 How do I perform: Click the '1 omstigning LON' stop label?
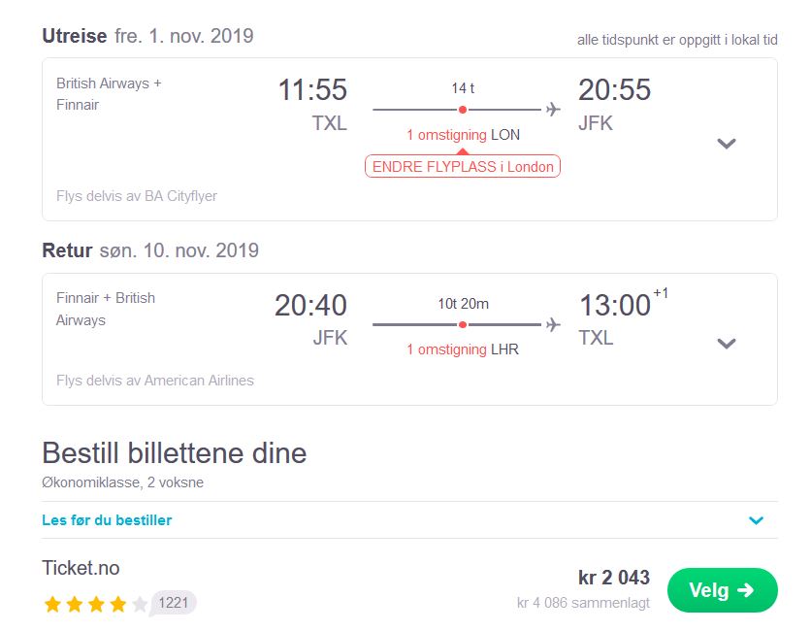pyautogui.click(x=463, y=135)
